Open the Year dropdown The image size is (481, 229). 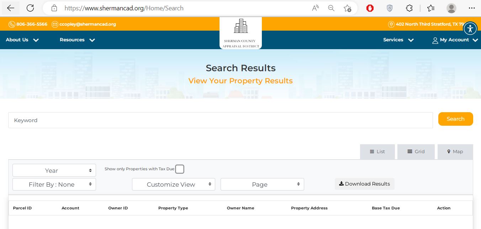(x=54, y=171)
